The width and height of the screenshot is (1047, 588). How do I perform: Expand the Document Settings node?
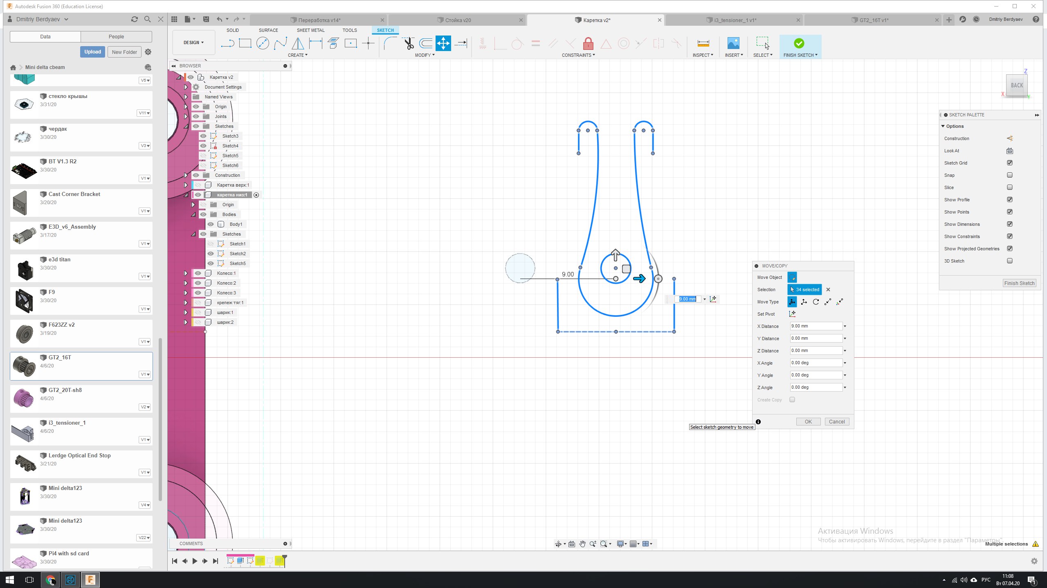186,87
